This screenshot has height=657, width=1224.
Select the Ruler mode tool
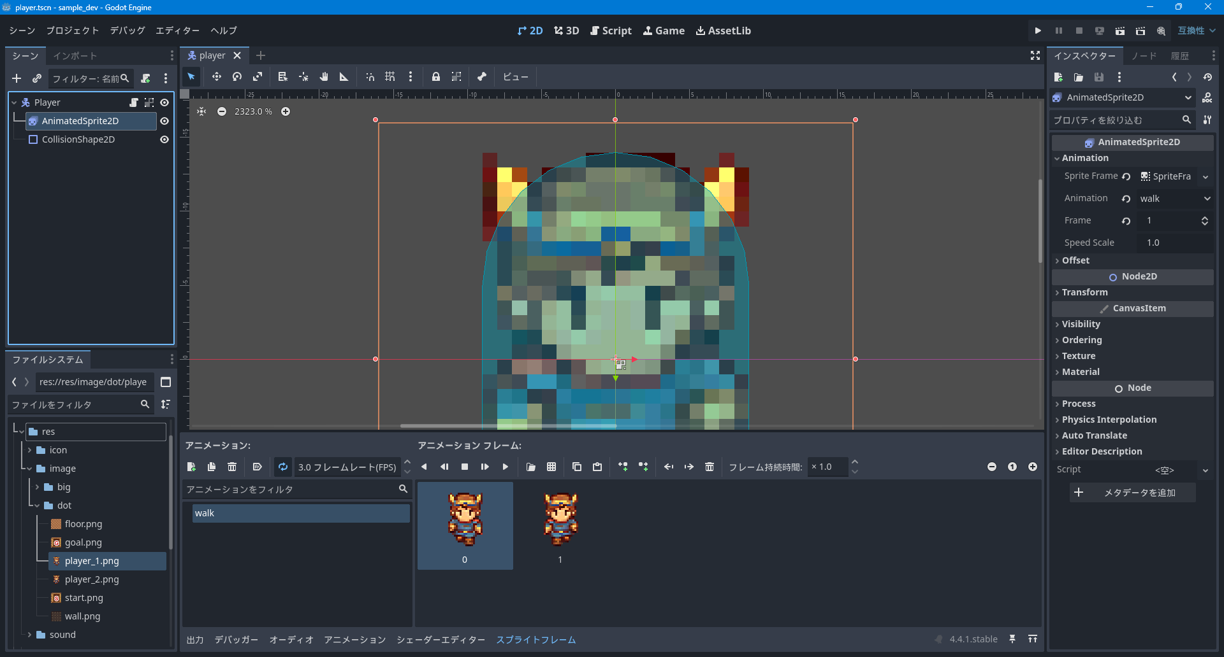[344, 77]
